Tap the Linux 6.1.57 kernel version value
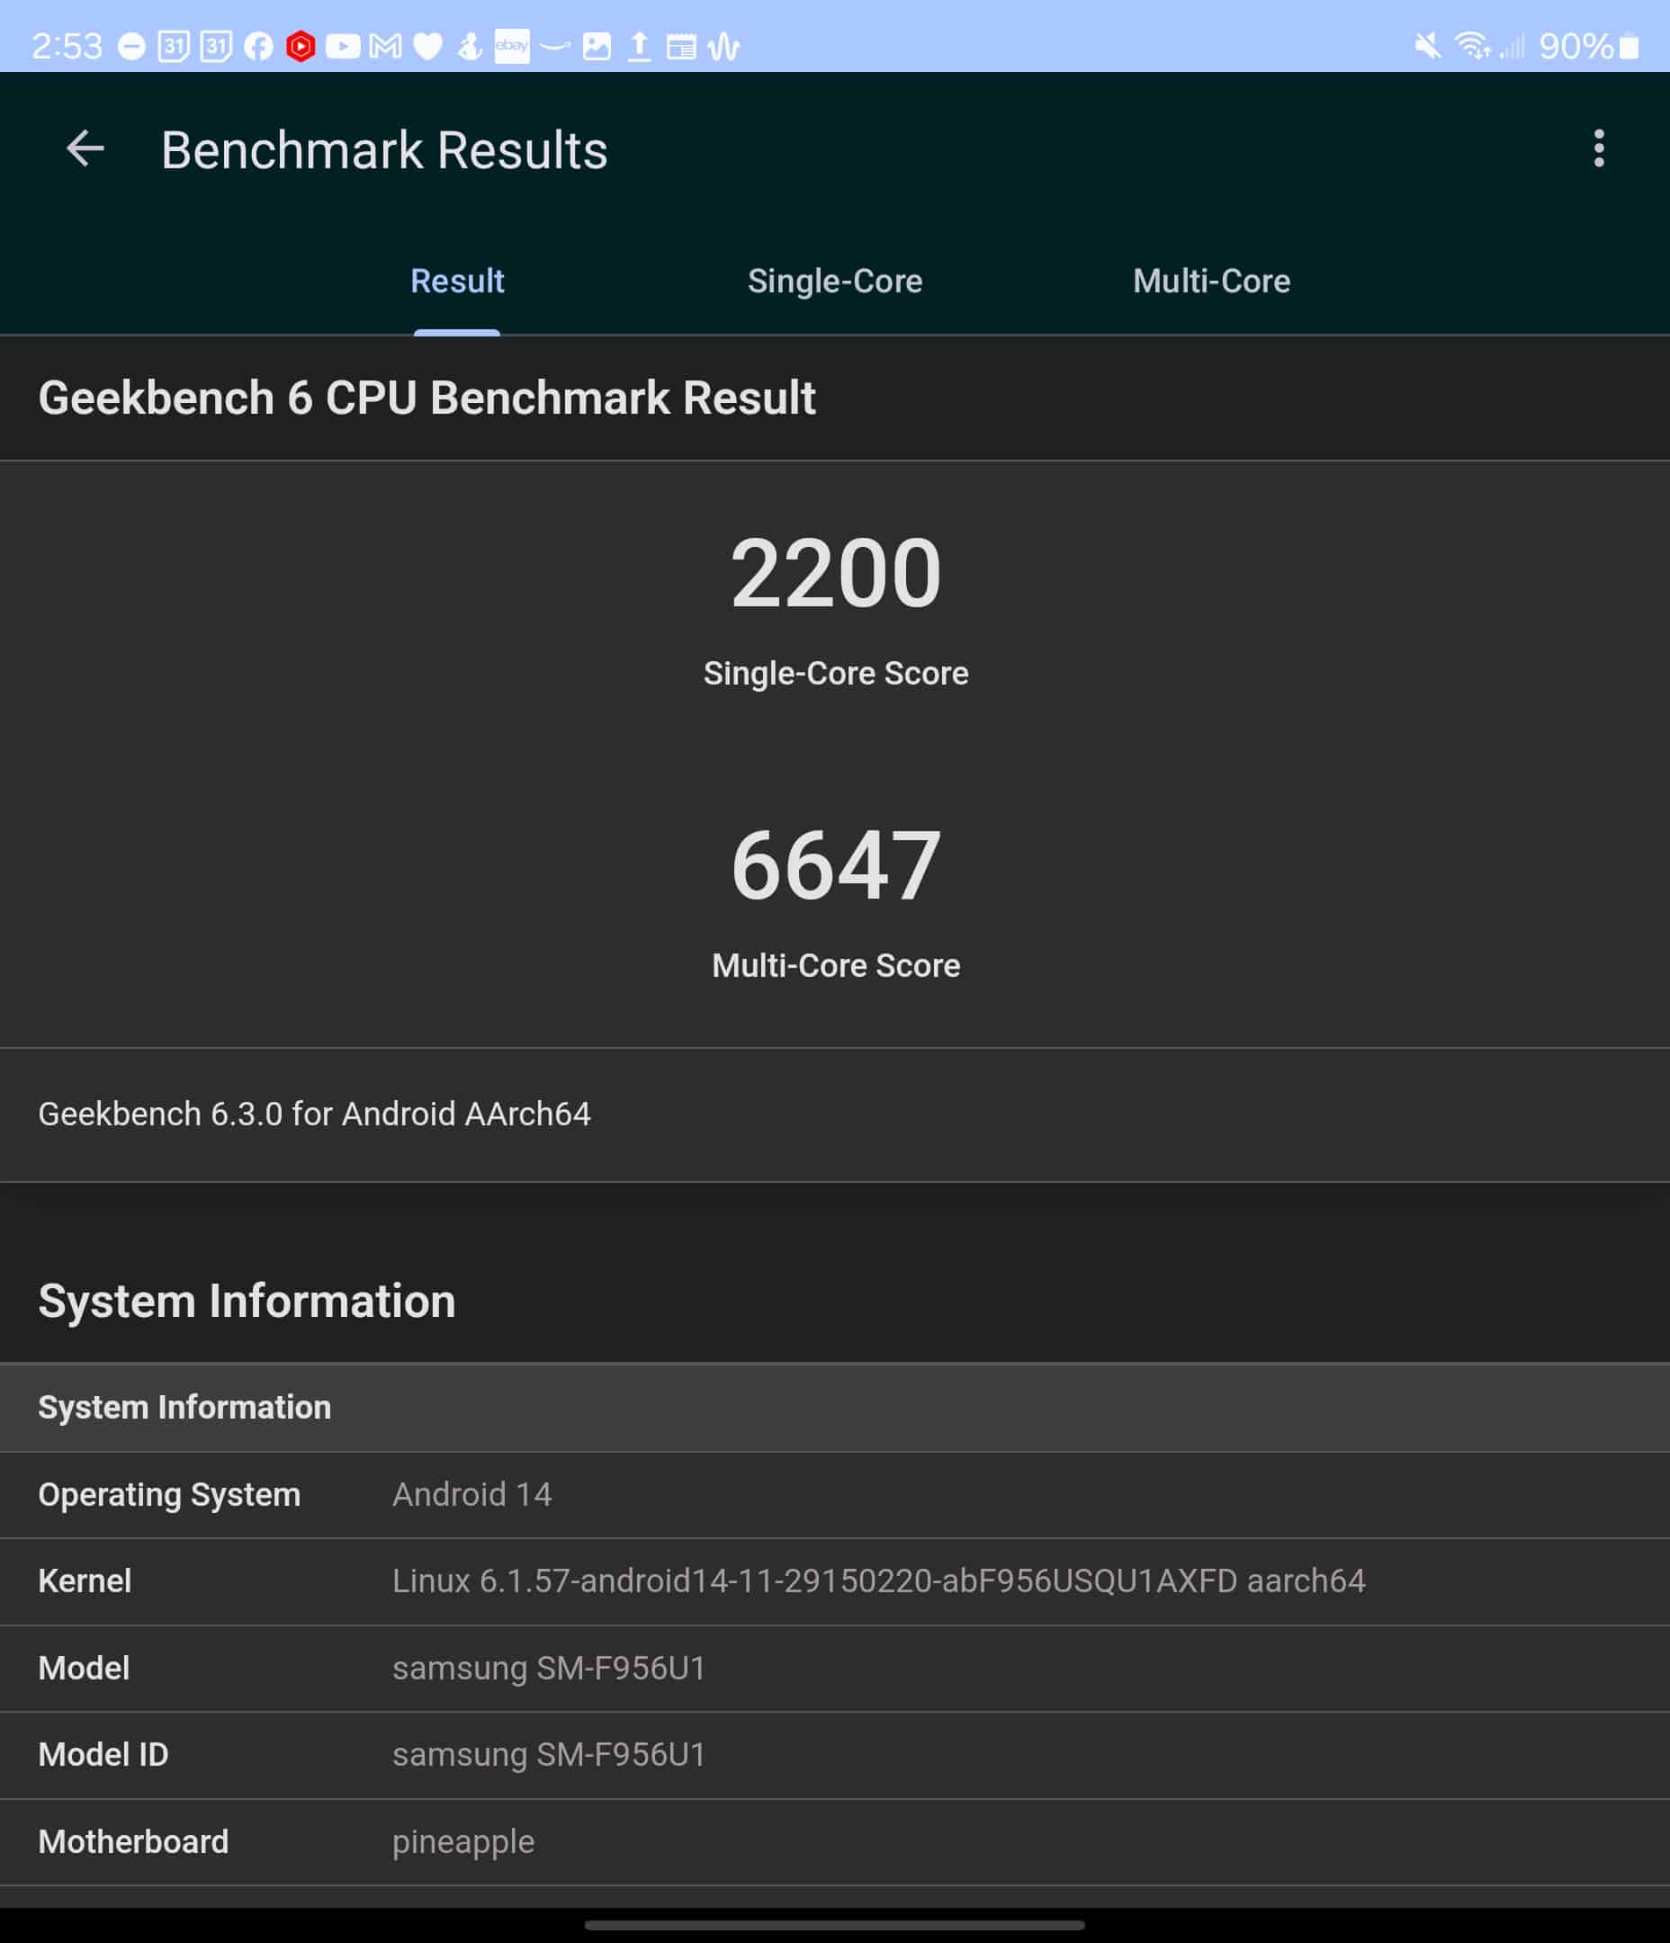This screenshot has width=1670, height=1943. (878, 1581)
